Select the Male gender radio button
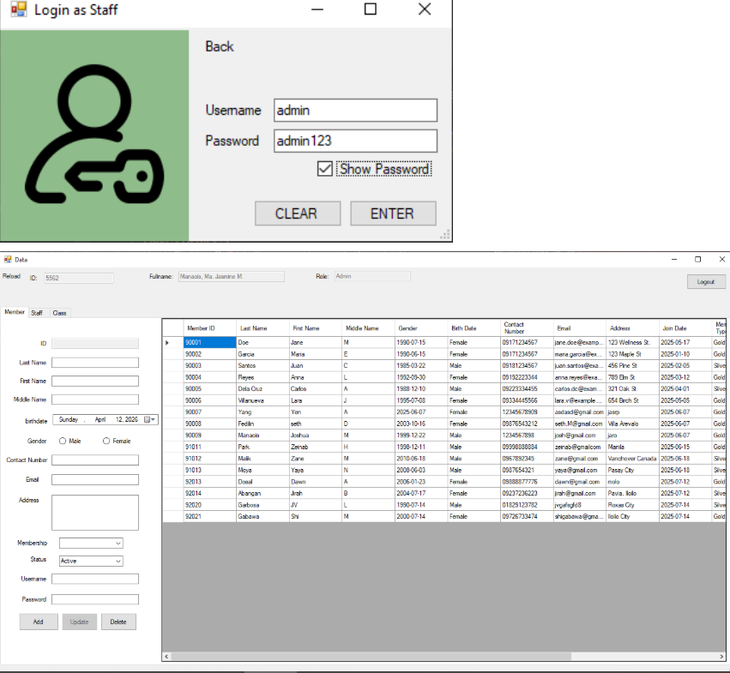The height and width of the screenshot is (673, 730). coord(63,441)
